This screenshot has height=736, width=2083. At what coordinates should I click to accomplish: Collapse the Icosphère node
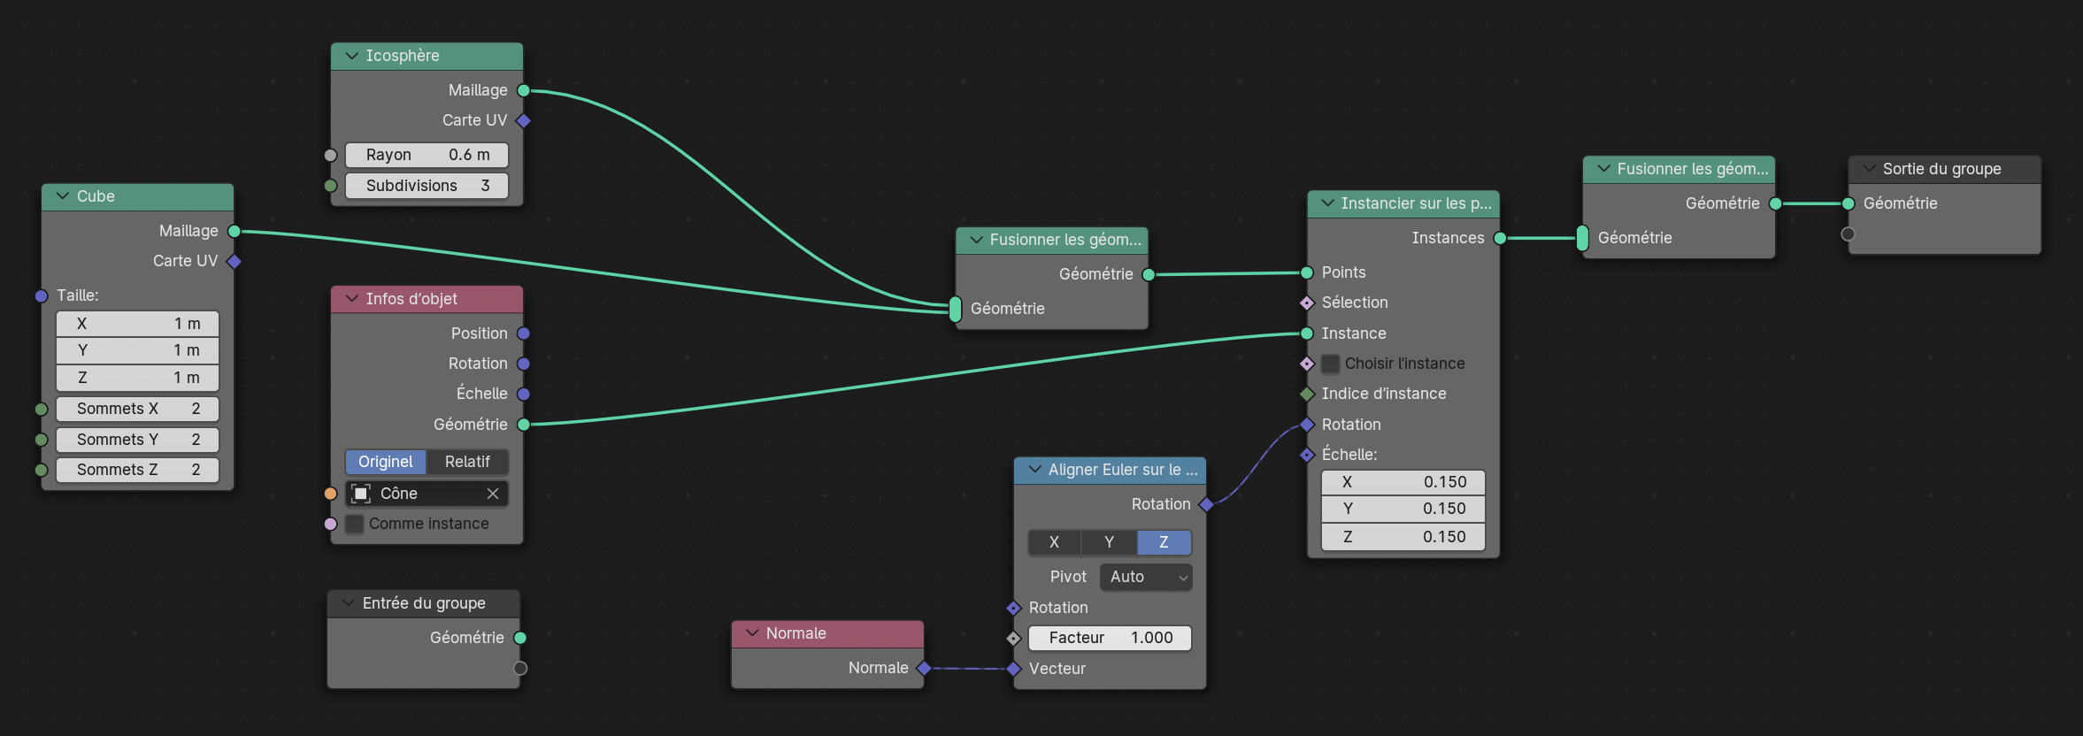[x=351, y=56]
